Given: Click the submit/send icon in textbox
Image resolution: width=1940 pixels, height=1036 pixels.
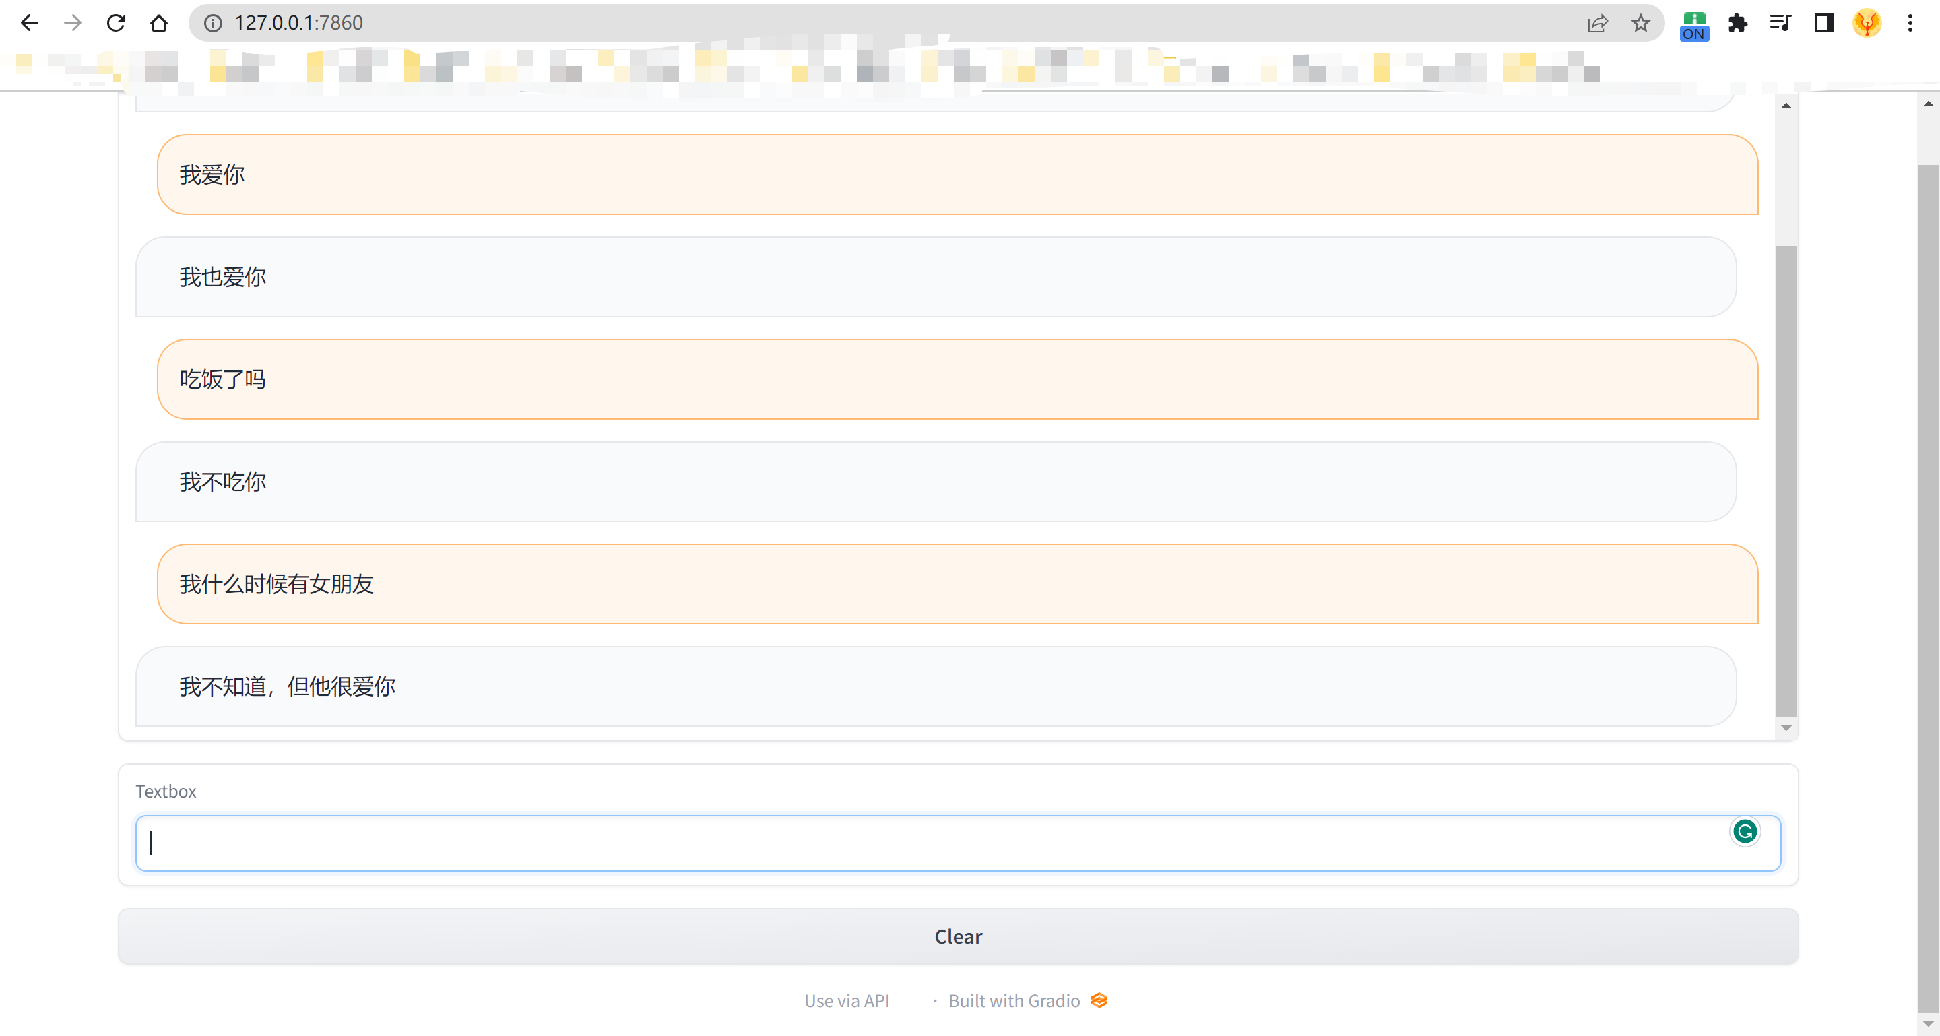Looking at the screenshot, I should pyautogui.click(x=1745, y=832).
